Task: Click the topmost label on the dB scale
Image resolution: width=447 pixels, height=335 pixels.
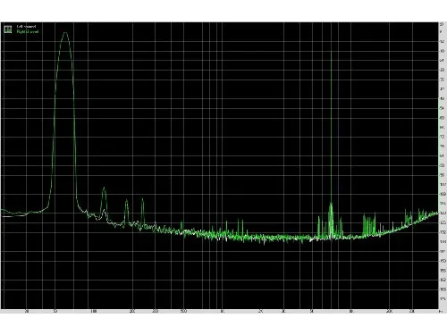Action: tap(442, 24)
